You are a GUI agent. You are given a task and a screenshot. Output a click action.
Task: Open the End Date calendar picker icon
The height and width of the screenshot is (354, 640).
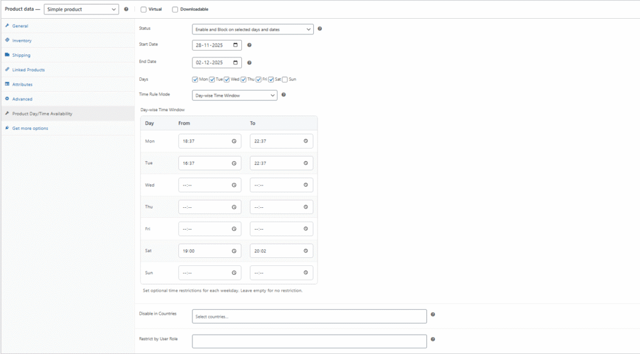click(x=236, y=62)
